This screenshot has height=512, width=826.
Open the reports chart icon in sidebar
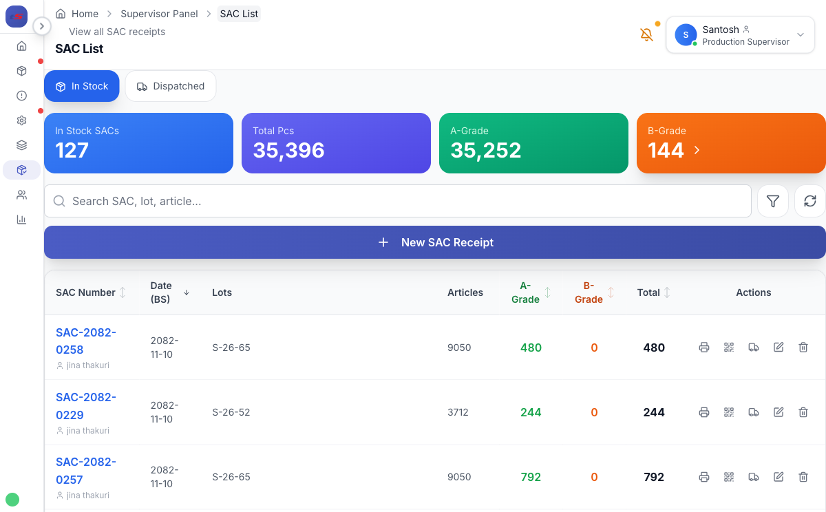(21, 220)
